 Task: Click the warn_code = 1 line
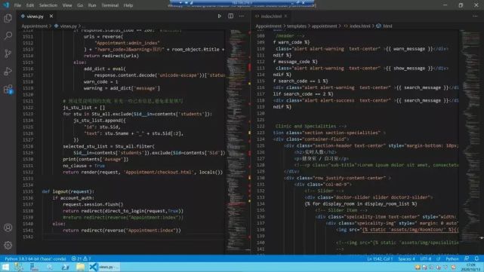pos(100,81)
